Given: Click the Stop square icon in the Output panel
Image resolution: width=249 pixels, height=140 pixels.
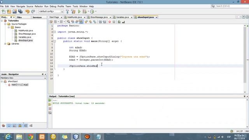Looking at the screenshot, I should [50, 108].
